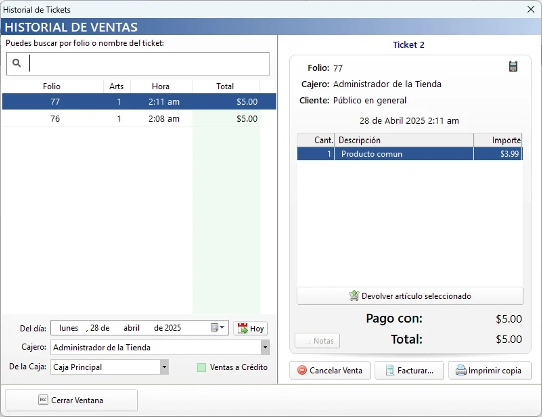Click the calendar icon on the Hoy button
542x417 pixels.
(x=243, y=328)
